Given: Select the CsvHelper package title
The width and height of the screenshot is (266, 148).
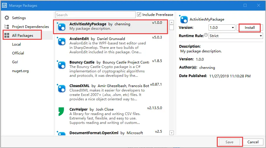Looking at the screenshot, I should point(78,109).
